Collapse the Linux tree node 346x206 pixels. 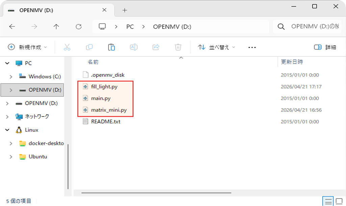(7, 130)
